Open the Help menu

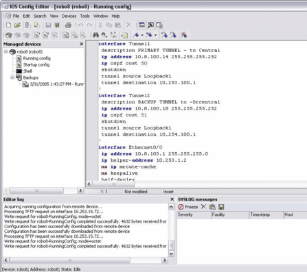point(115,16)
